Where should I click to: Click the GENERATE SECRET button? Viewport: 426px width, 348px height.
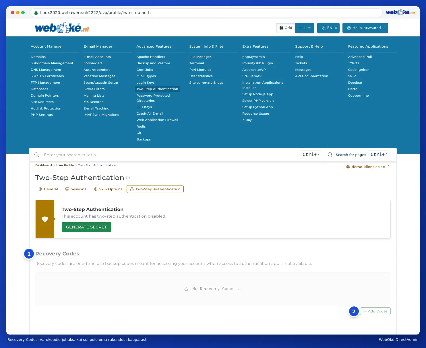pyautogui.click(x=86, y=227)
